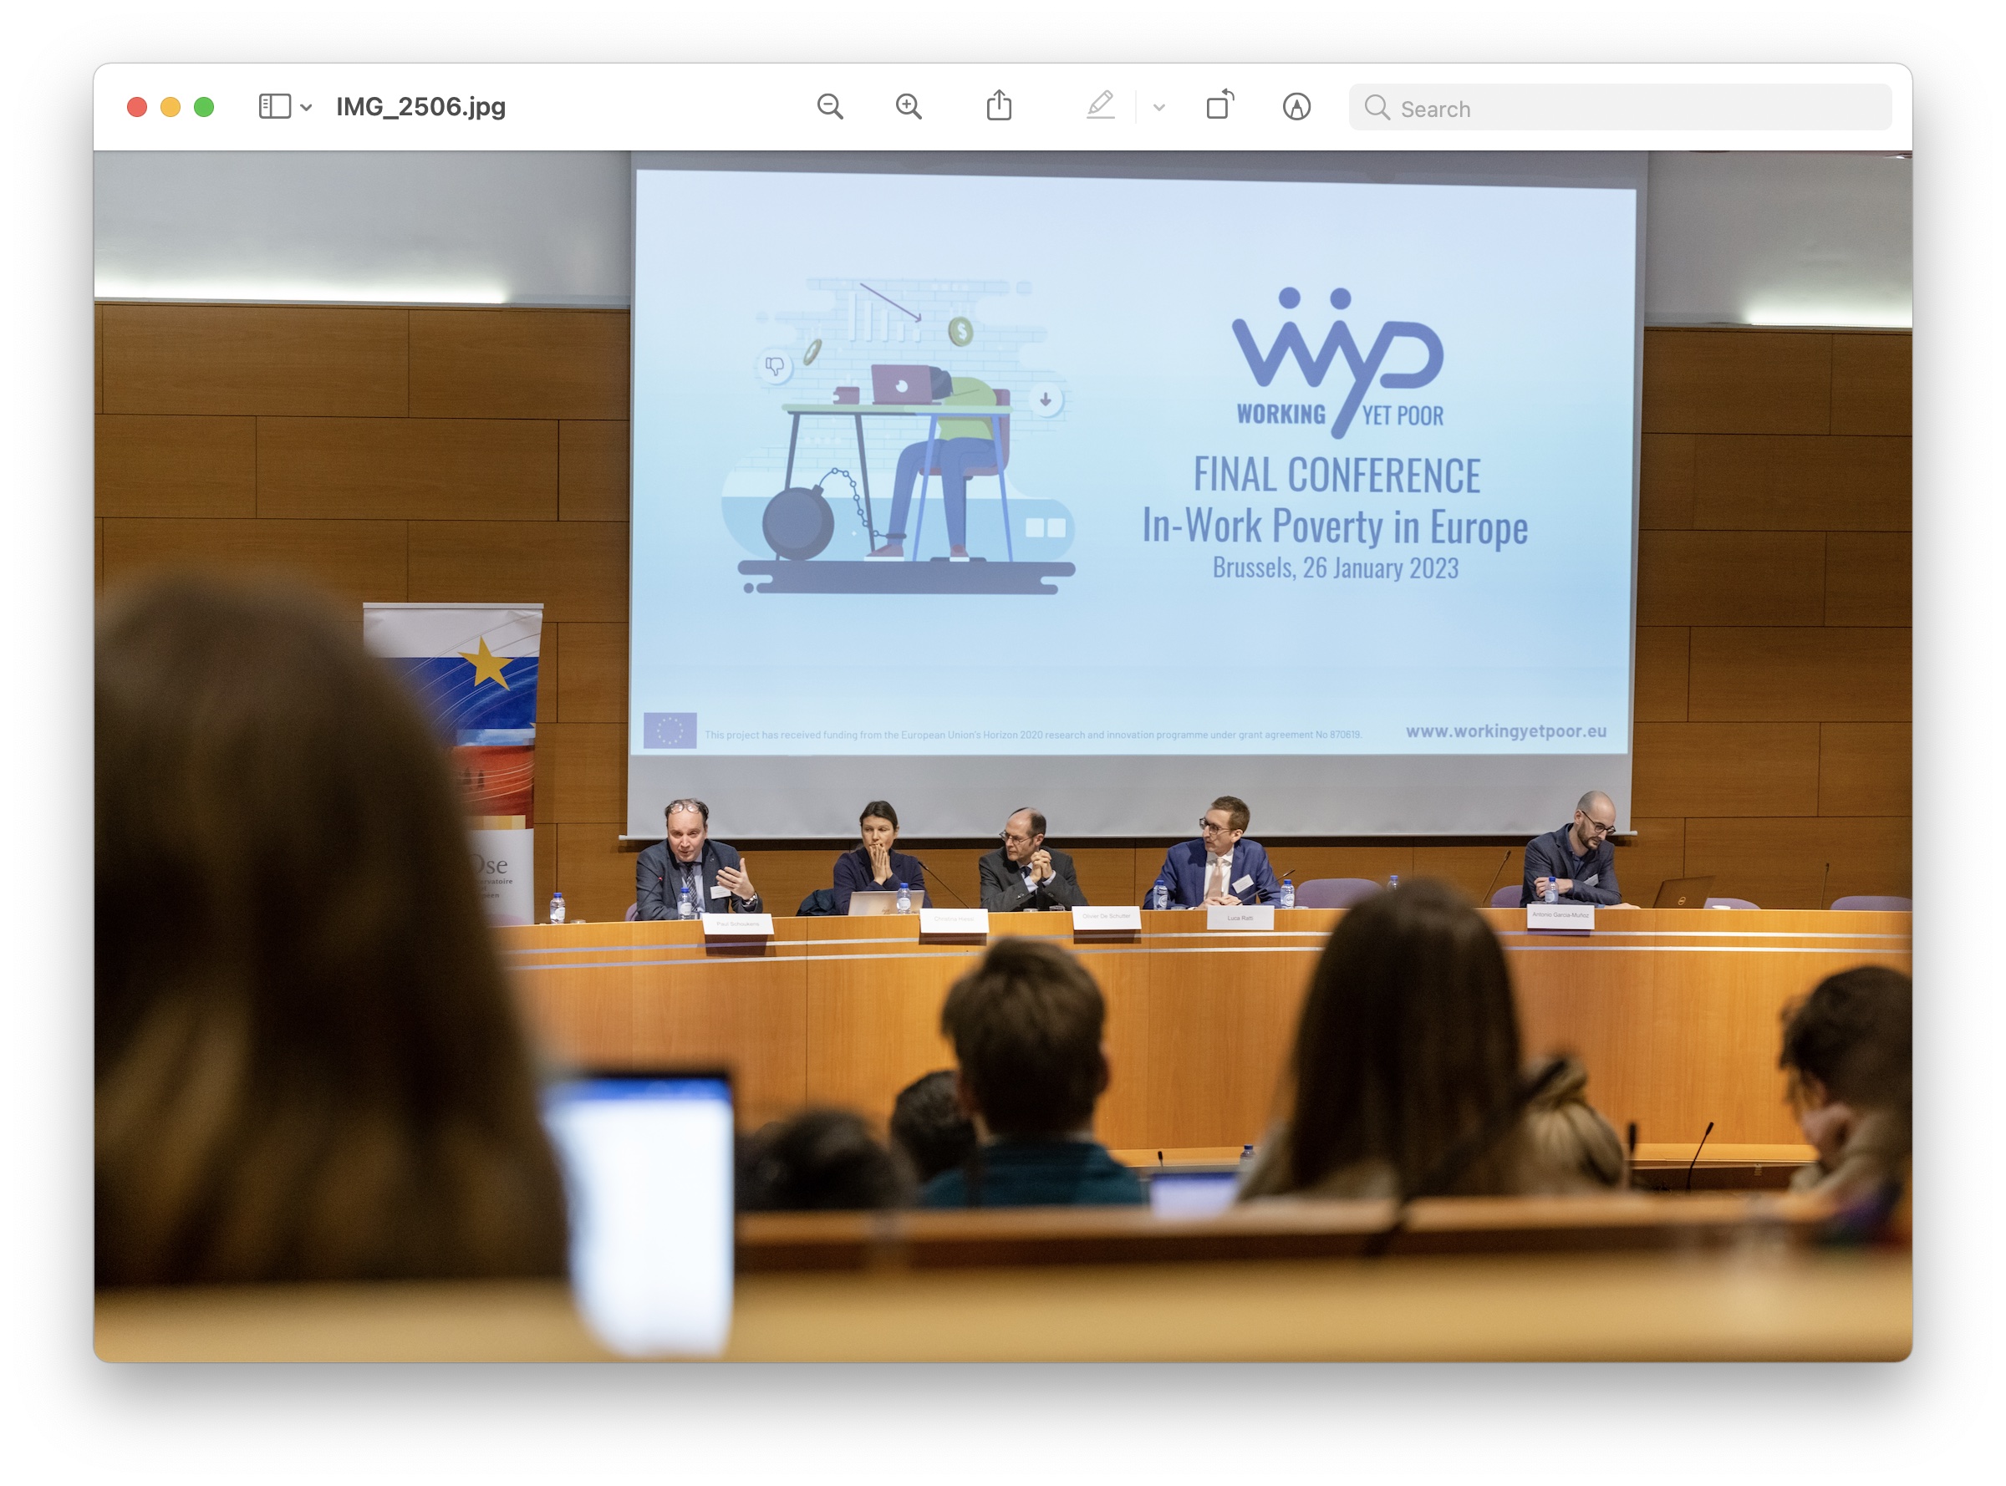Rotate the image using the rotate icon
The height and width of the screenshot is (1486, 2006).
click(x=1219, y=106)
